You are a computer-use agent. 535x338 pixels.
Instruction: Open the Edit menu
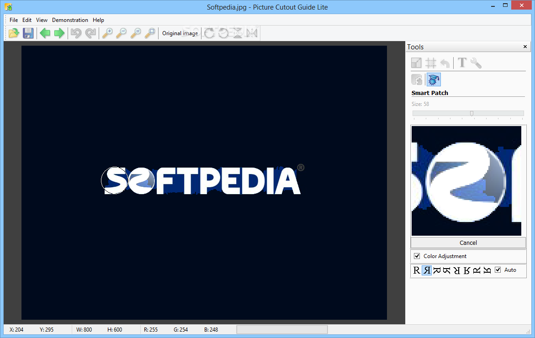(27, 20)
